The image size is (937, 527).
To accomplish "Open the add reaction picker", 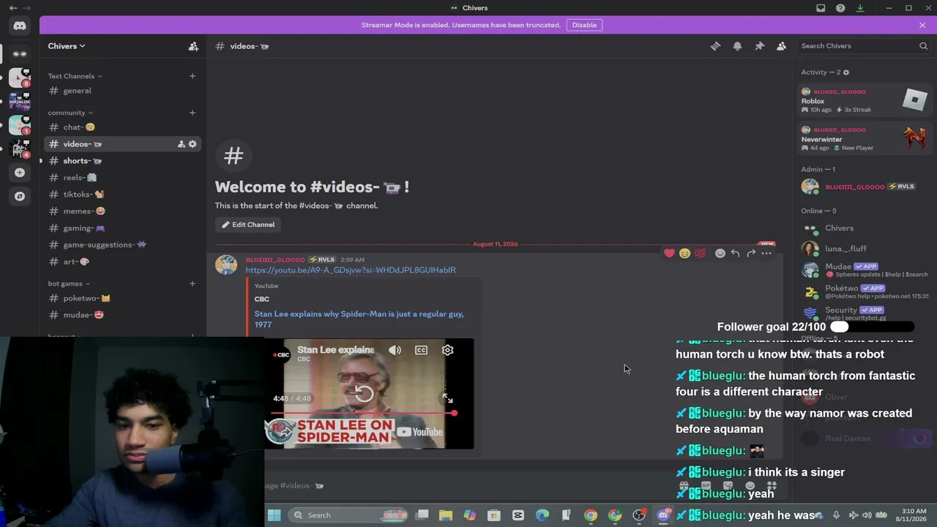I will (720, 253).
